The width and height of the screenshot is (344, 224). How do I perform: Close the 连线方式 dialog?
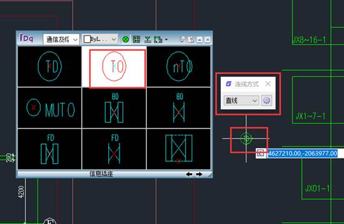268,84
